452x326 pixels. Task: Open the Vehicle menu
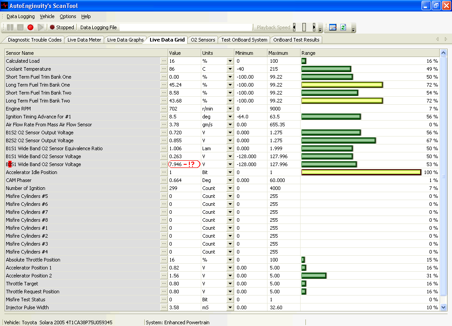point(47,16)
